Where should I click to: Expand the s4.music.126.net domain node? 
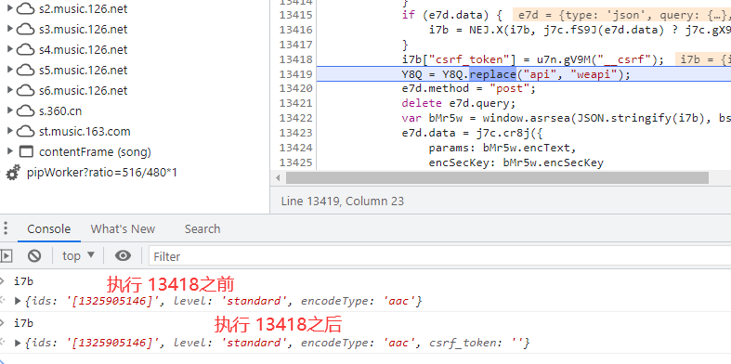(x=9, y=49)
